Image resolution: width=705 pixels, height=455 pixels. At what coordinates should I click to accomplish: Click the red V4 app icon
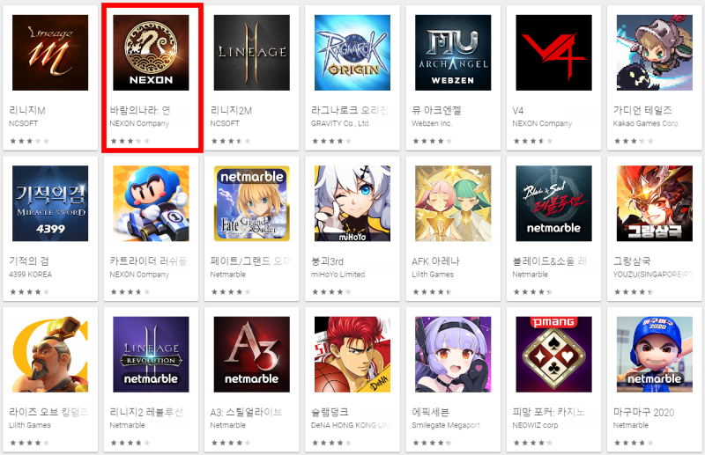pos(554,53)
